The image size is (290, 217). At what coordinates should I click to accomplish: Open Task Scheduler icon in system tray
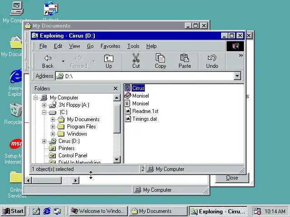click(257, 211)
